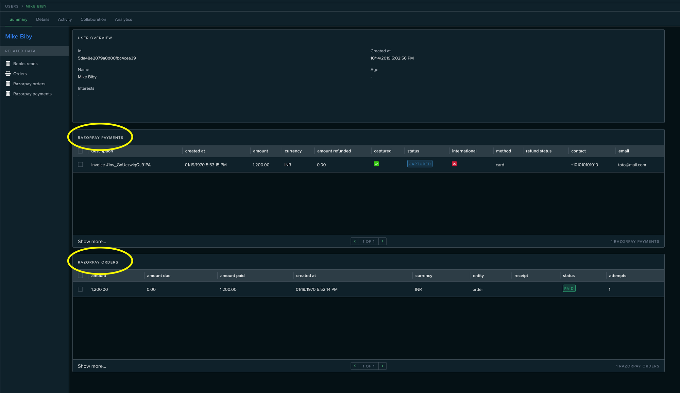Click the Razorpay orders database icon
680x393 pixels.
click(8, 84)
